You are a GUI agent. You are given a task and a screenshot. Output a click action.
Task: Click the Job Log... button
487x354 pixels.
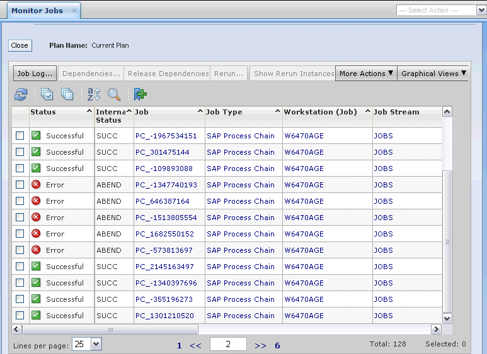point(35,74)
